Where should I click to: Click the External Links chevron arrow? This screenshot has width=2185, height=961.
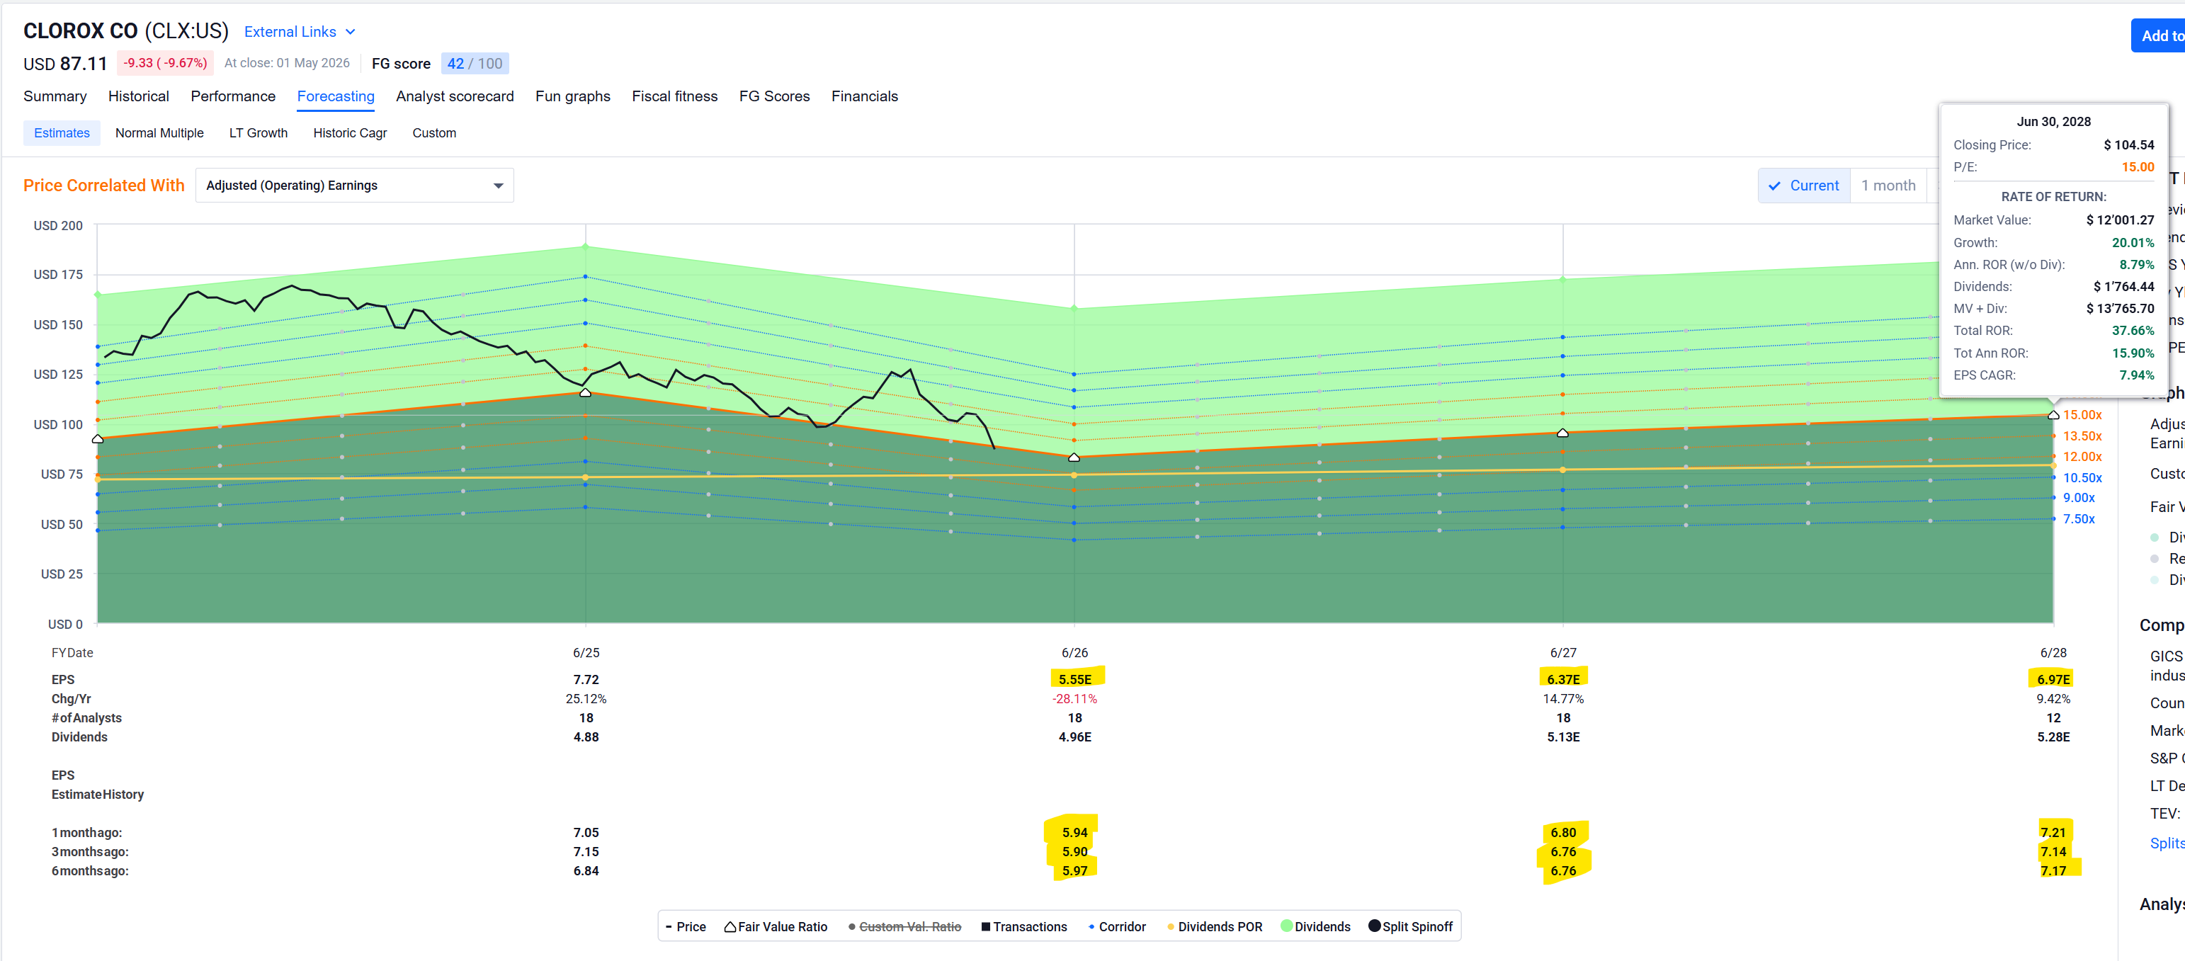(x=351, y=31)
